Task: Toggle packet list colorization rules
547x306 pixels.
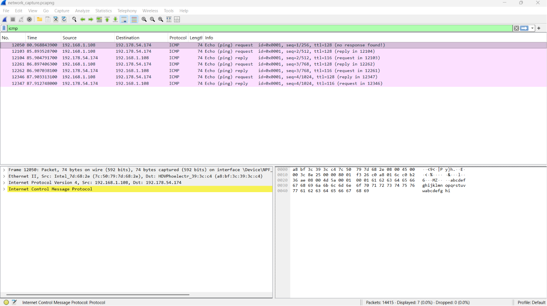Action: click(134, 19)
